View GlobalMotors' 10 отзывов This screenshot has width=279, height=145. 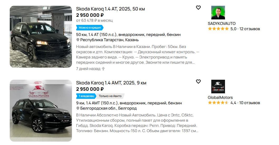pyautogui.click(x=249, y=103)
